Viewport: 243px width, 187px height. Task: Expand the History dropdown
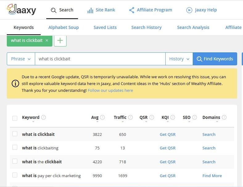pos(179,59)
